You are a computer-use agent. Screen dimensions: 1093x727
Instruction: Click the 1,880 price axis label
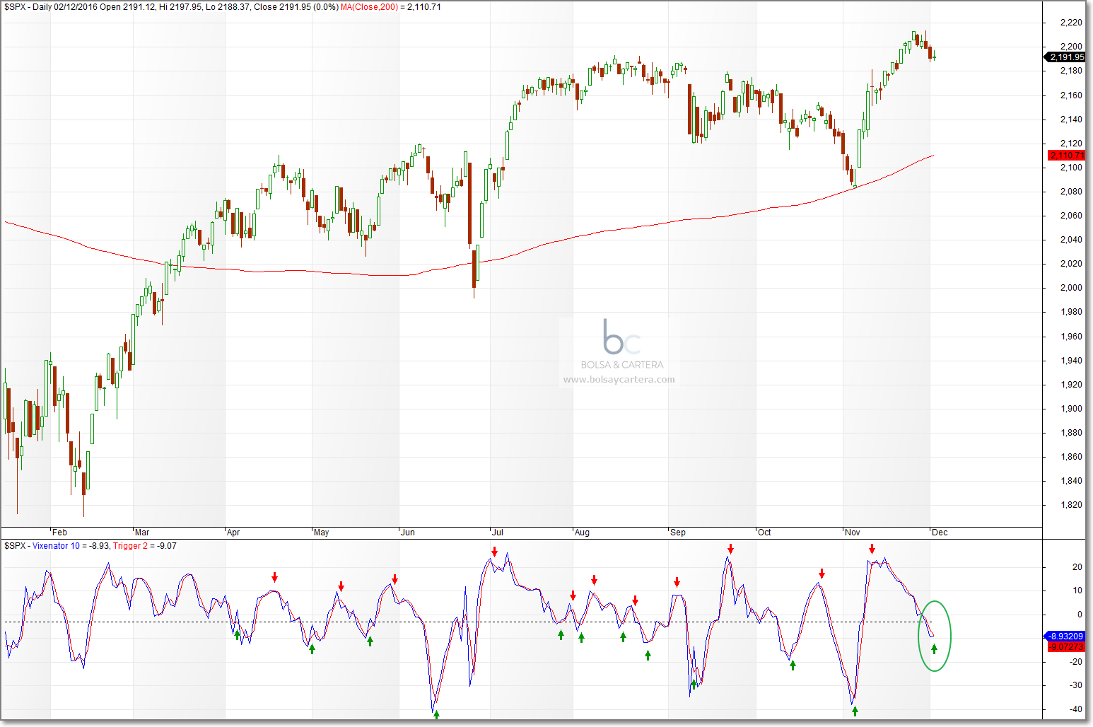point(1072,433)
